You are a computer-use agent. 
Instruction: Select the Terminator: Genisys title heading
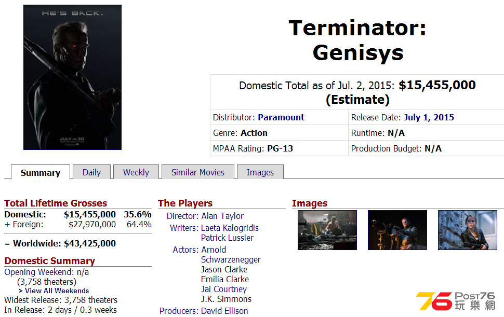[x=357, y=40]
